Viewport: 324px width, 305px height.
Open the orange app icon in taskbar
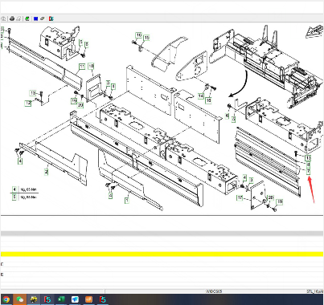[x=88, y=299]
